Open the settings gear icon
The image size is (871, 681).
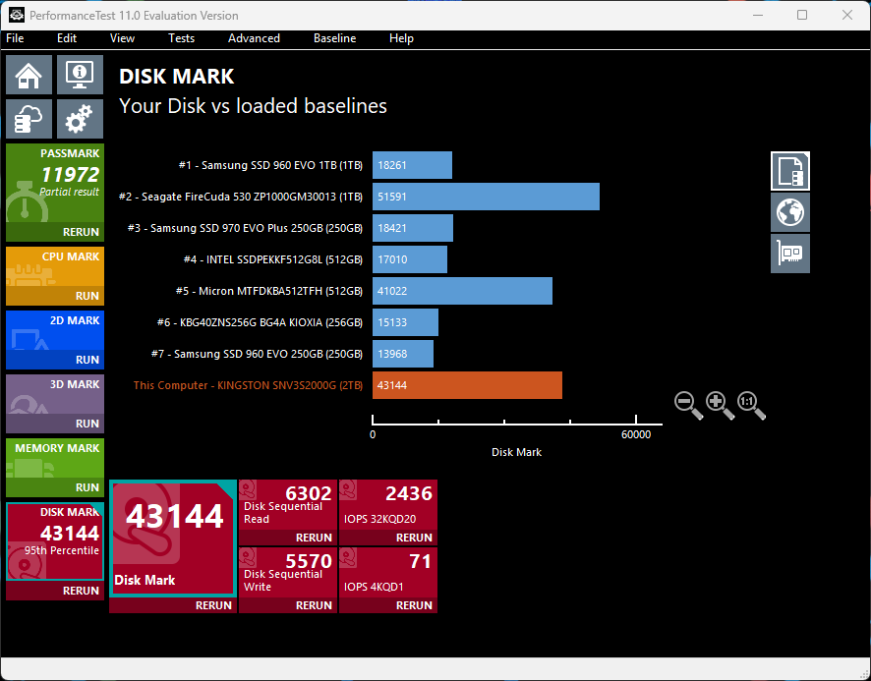coord(80,119)
